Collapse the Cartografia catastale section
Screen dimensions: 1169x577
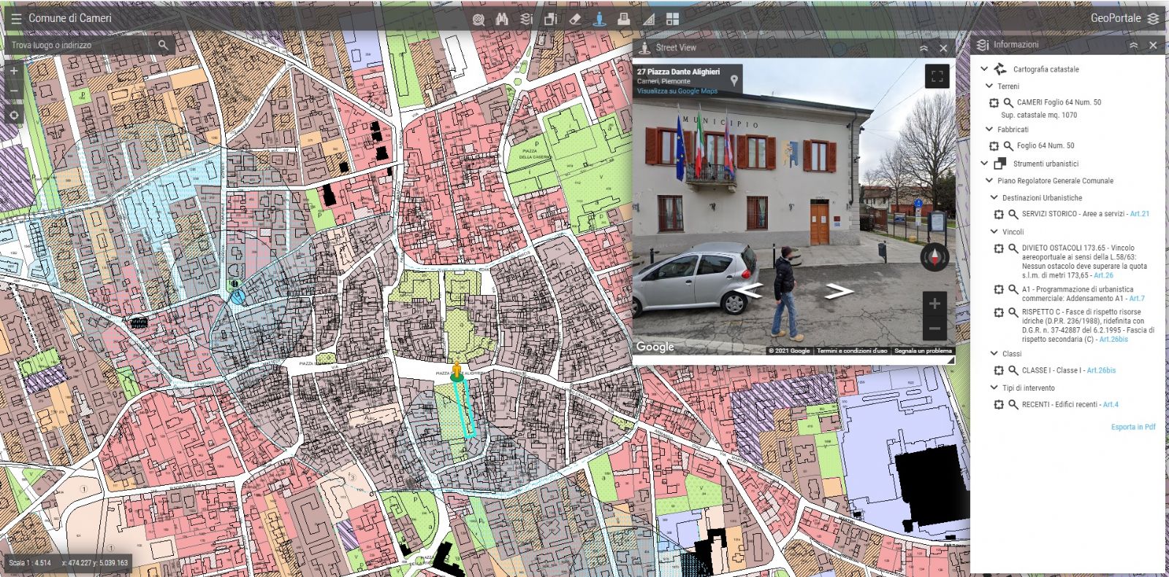(x=984, y=69)
